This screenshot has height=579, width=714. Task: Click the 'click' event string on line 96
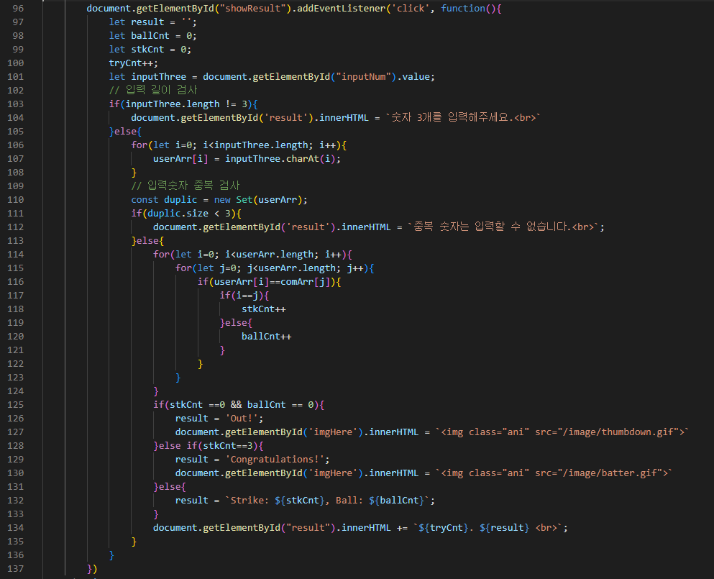pos(411,8)
